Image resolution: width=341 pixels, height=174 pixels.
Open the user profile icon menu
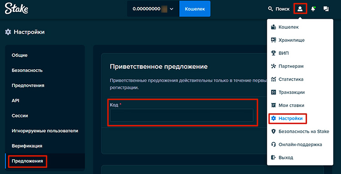pos(300,9)
